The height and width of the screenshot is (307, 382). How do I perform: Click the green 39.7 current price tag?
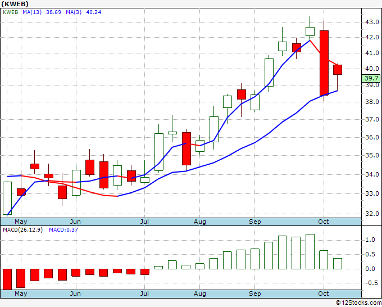click(x=371, y=78)
